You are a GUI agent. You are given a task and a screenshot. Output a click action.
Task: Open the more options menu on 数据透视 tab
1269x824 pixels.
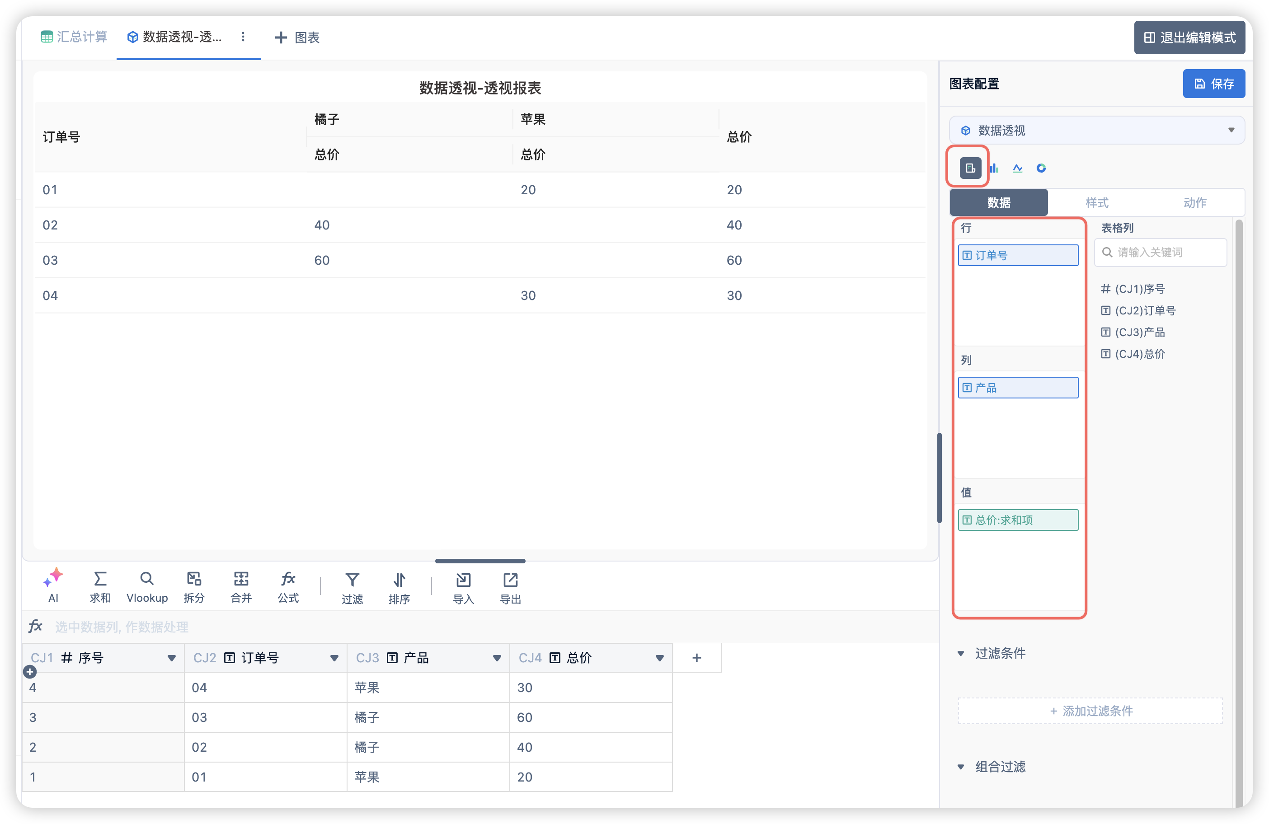pyautogui.click(x=243, y=36)
